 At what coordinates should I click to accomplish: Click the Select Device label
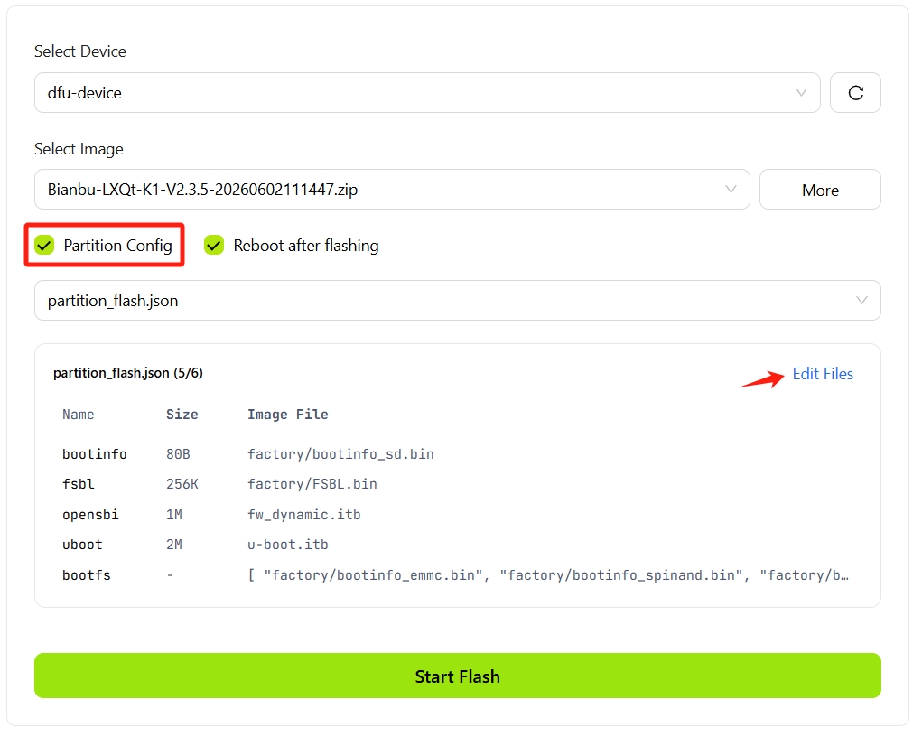(80, 51)
